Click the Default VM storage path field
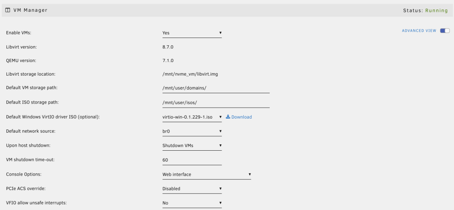This screenshot has width=454, height=210. click(x=216, y=88)
